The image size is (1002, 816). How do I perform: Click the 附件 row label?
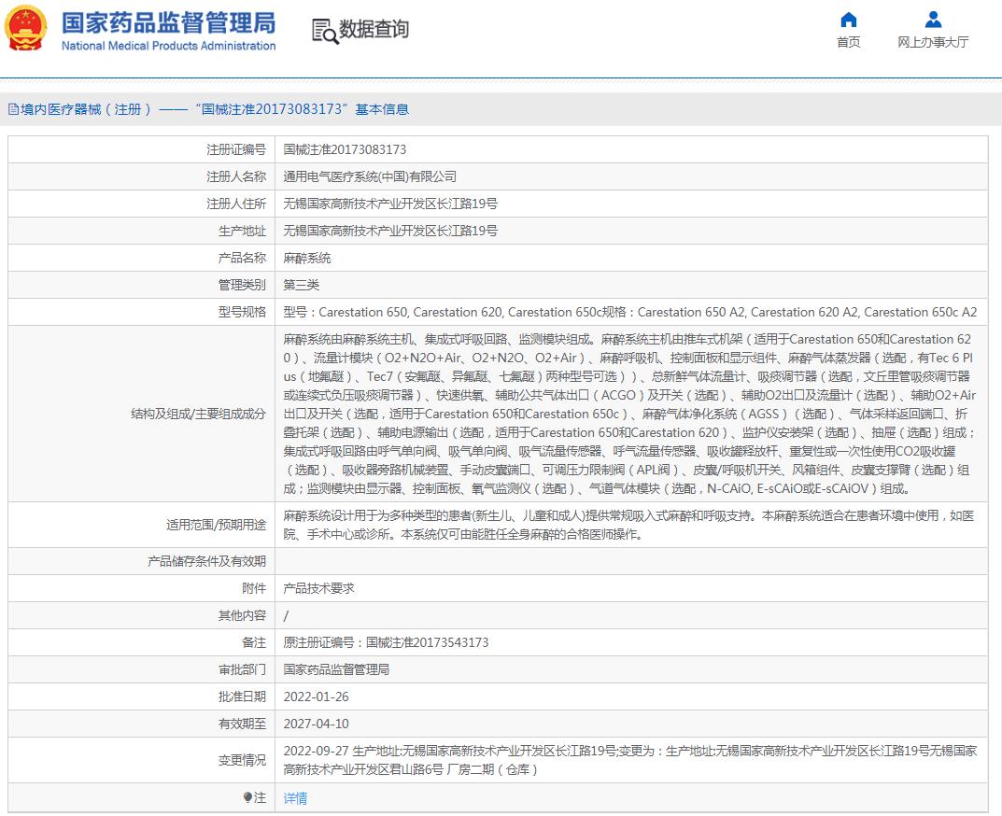tap(254, 588)
